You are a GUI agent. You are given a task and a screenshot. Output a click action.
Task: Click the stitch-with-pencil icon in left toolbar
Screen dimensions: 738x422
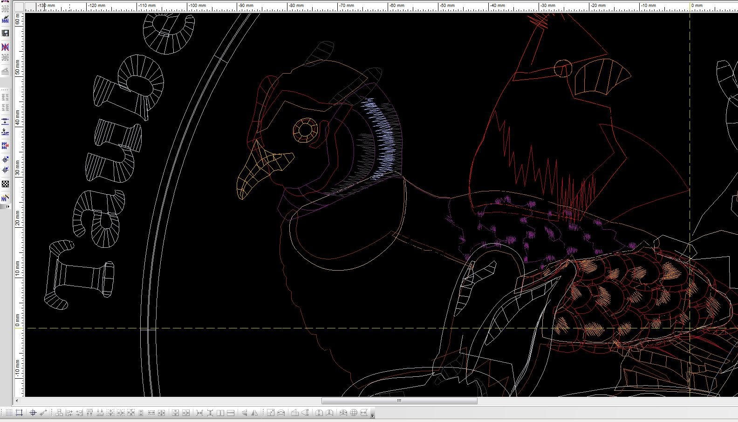point(6,20)
